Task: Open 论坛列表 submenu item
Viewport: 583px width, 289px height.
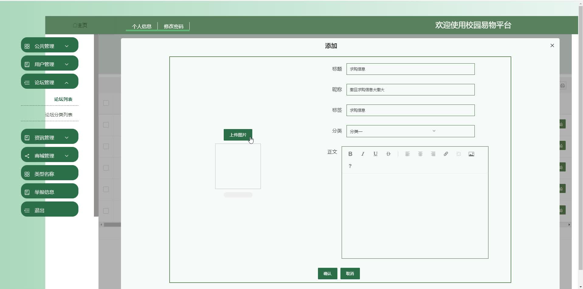Action: 63,99
